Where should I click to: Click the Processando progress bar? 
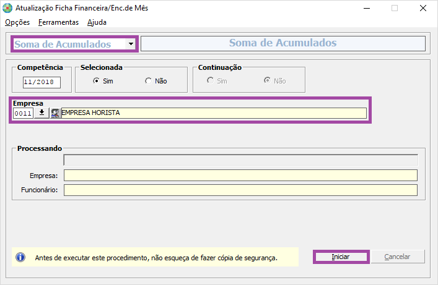point(241,160)
